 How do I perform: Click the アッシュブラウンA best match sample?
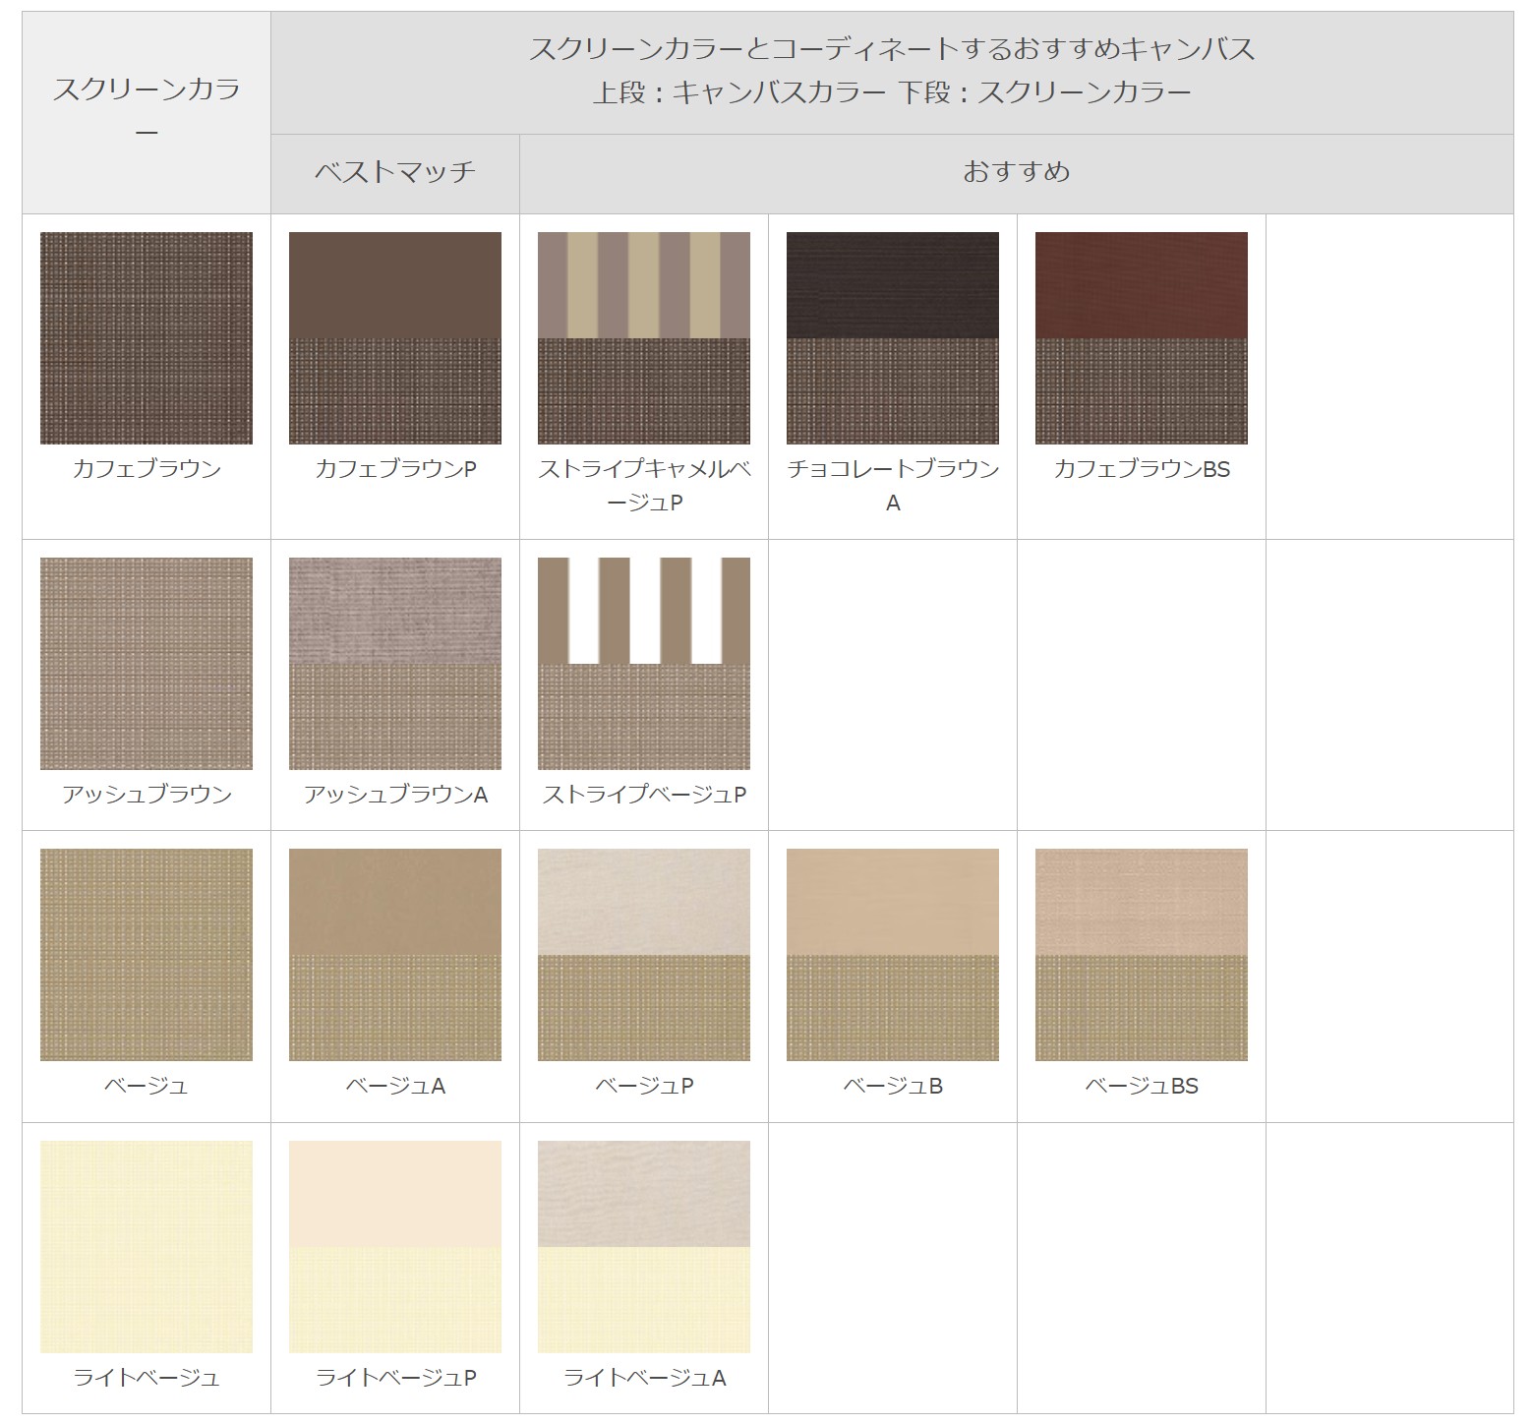[x=394, y=664]
